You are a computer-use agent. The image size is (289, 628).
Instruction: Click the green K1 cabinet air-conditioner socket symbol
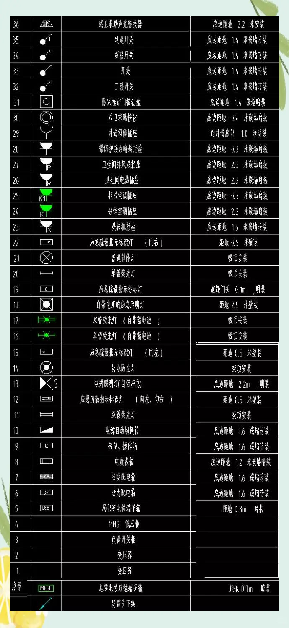pyautogui.click(x=45, y=195)
